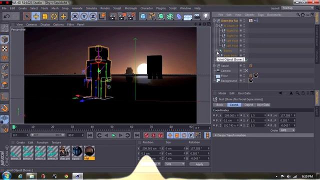The height and width of the screenshot is (180, 320).
Task: Switch to the Basic attributes tab
Action: pyautogui.click(x=220, y=104)
